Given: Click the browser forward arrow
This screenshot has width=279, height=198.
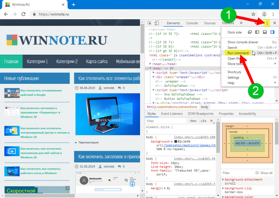Looking at the screenshot, I should pos(15,14).
